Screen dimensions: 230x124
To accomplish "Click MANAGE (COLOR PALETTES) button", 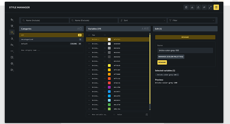I will tap(171, 57).
